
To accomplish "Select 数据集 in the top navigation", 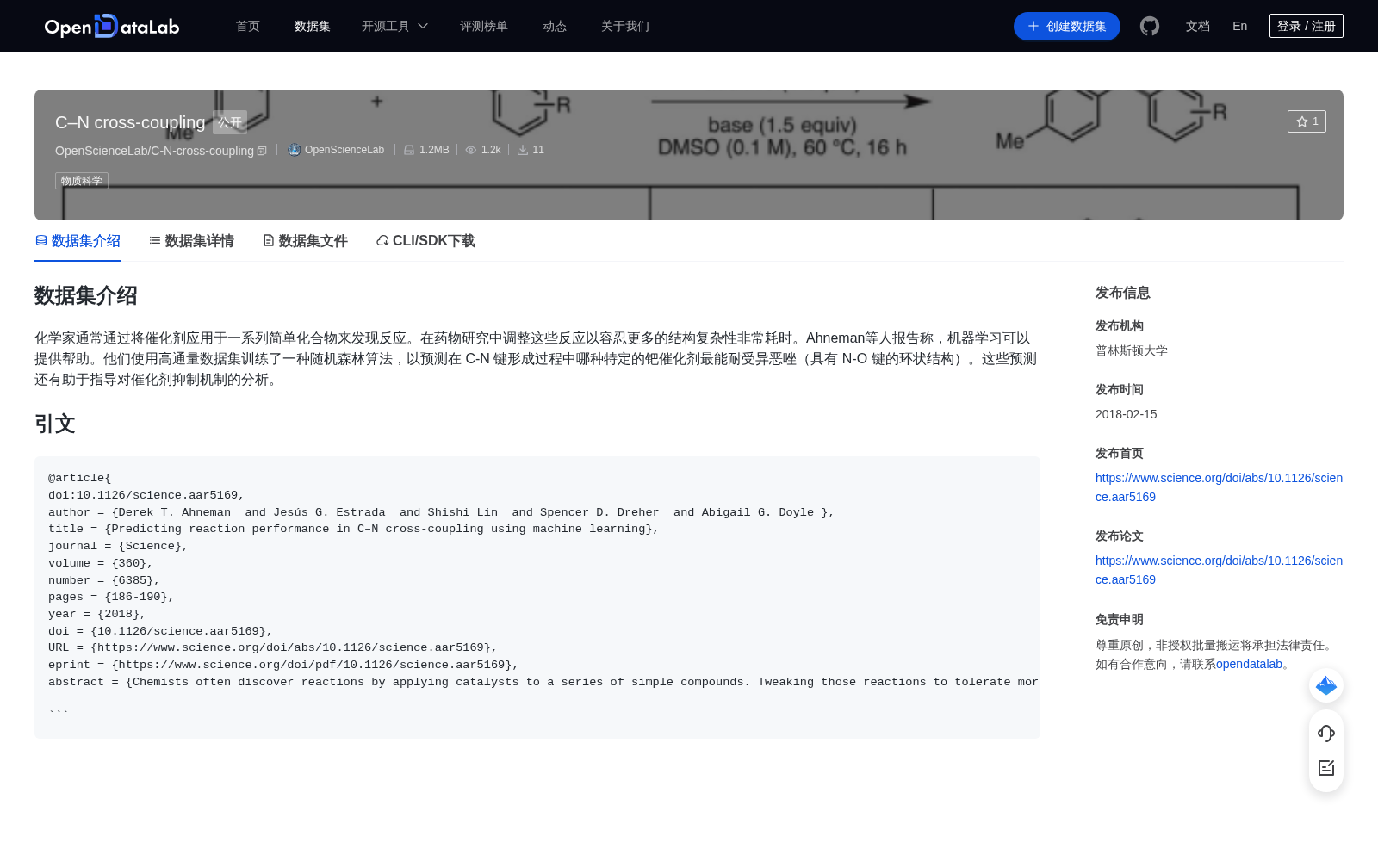I will point(313,26).
